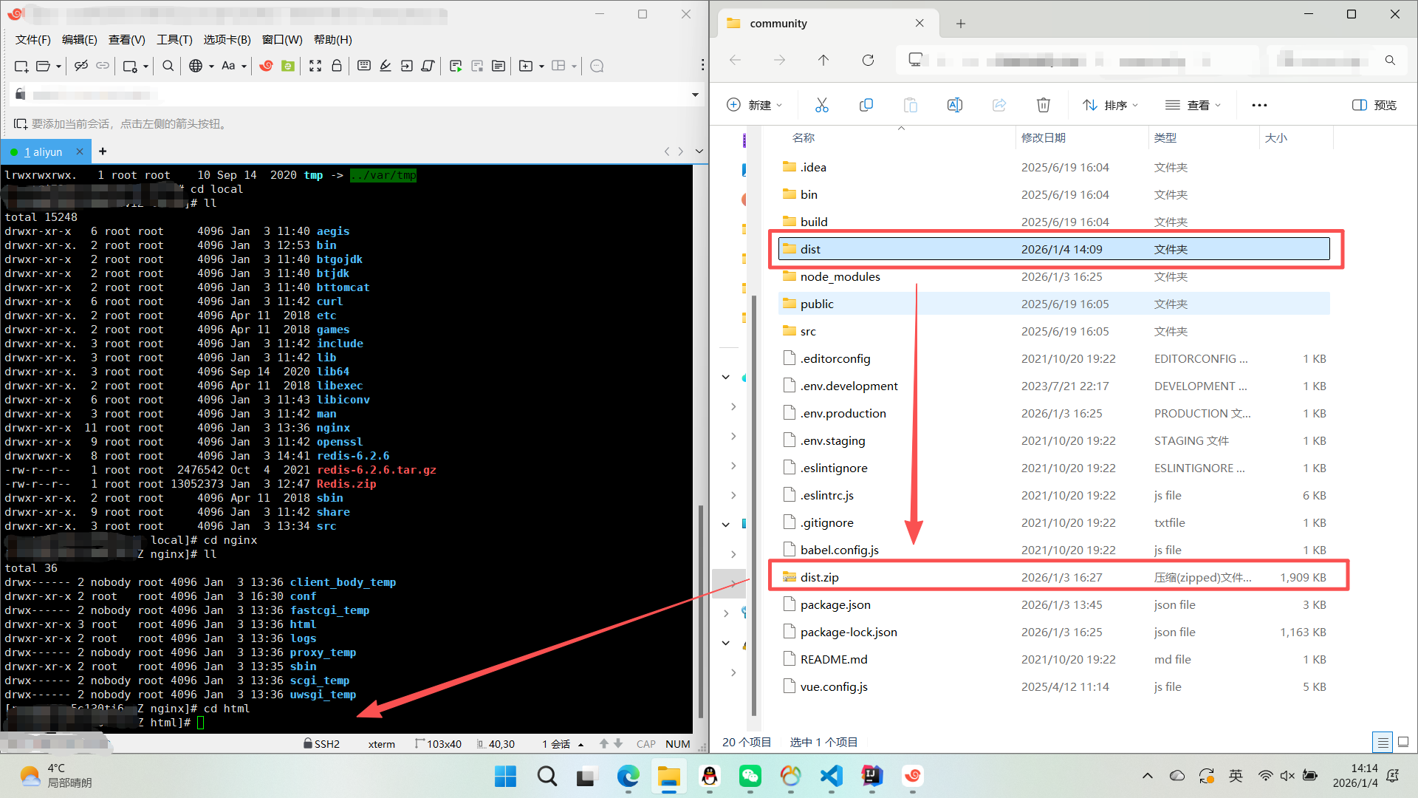Select the dist.zip file
1418x798 pixels.
(x=820, y=577)
